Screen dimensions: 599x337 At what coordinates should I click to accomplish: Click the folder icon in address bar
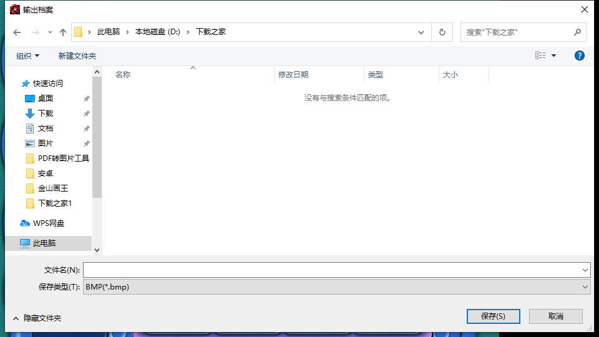coord(79,32)
